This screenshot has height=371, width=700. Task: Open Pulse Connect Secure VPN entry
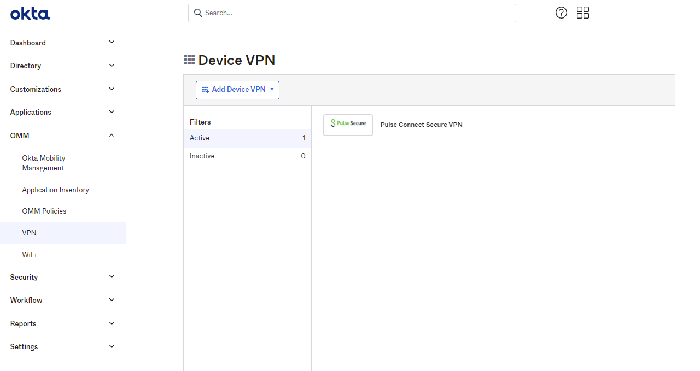[x=421, y=125]
